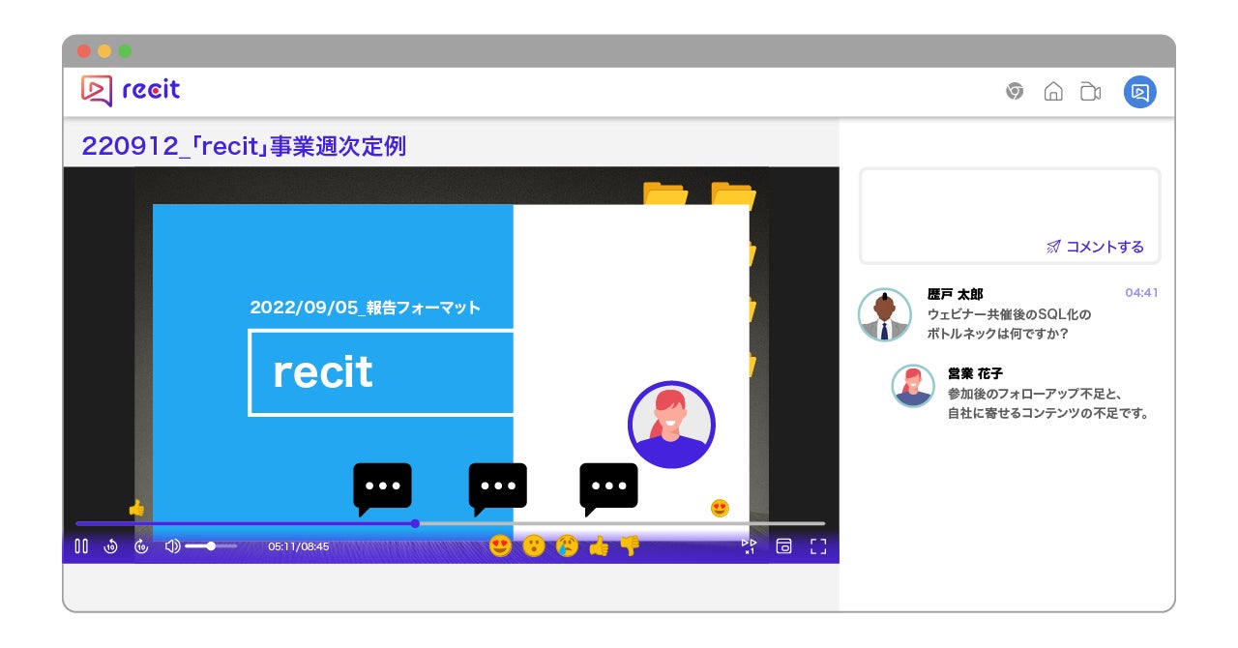Image resolution: width=1238 pixels, height=648 pixels.
Task: Adjust the volume slider knob
Action: 211,546
